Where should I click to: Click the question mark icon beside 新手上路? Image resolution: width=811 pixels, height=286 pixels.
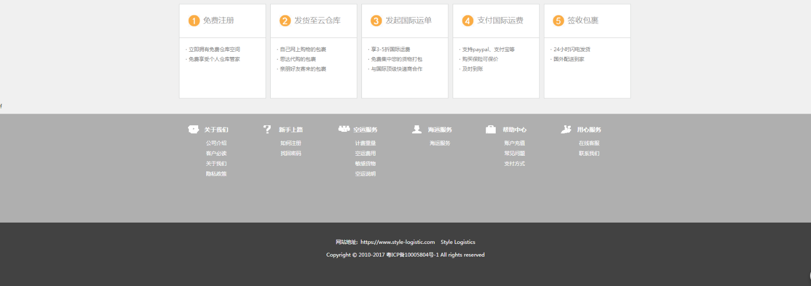[267, 129]
